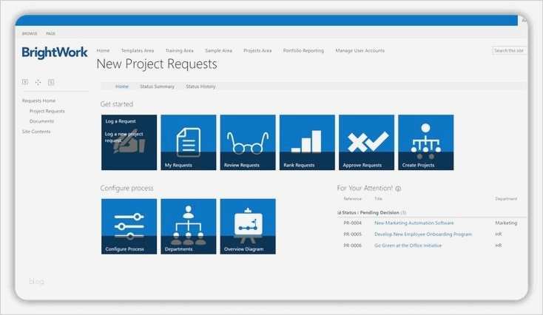Click the third small icon under BrightWork logo
The image size is (543, 315).
click(x=51, y=82)
